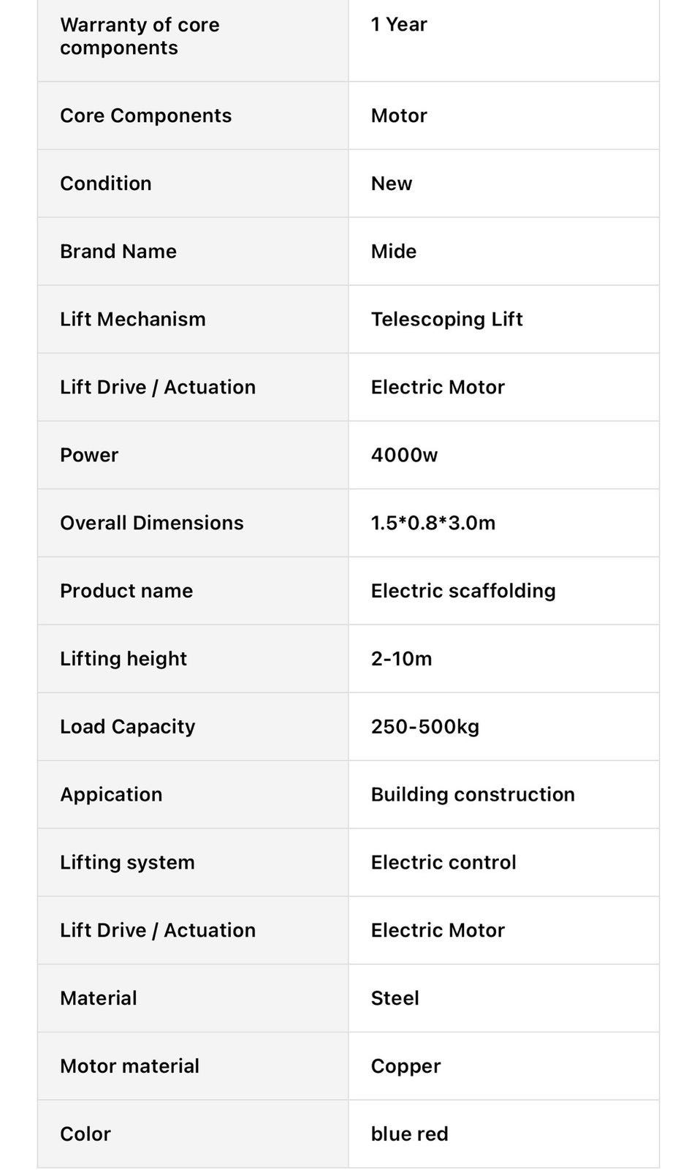Click the "Core Components" row label

click(x=145, y=116)
